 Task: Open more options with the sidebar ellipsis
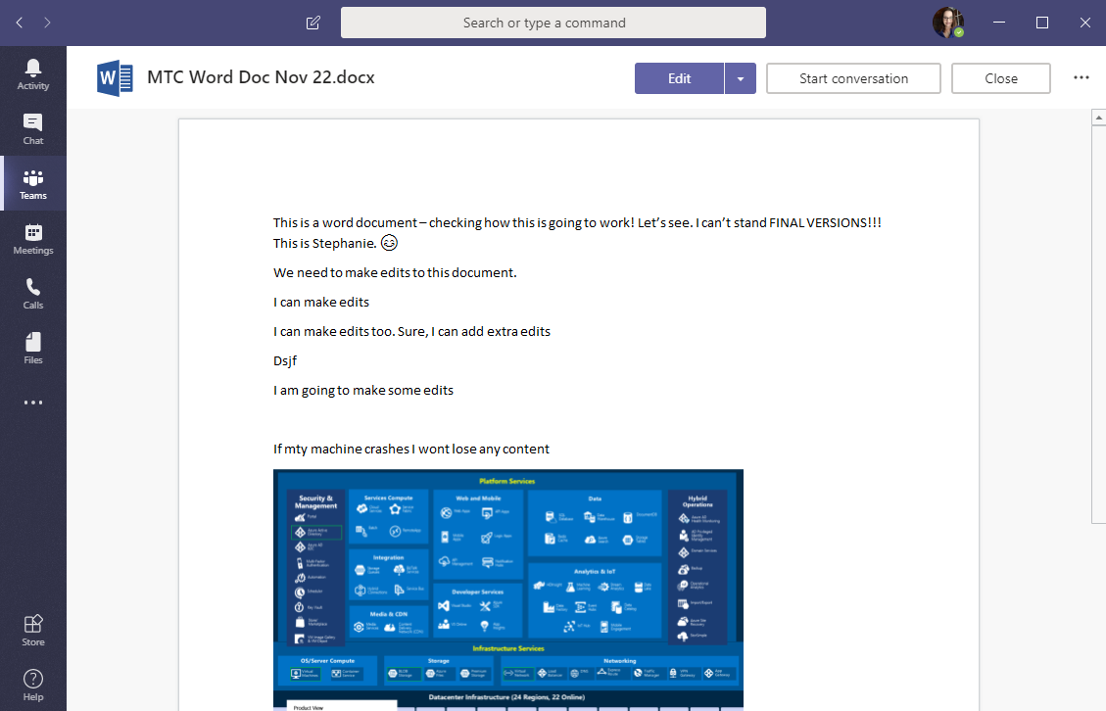click(33, 403)
